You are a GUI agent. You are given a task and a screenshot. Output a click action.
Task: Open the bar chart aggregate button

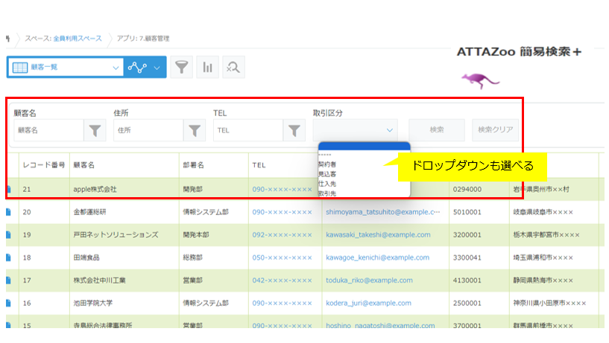207,67
